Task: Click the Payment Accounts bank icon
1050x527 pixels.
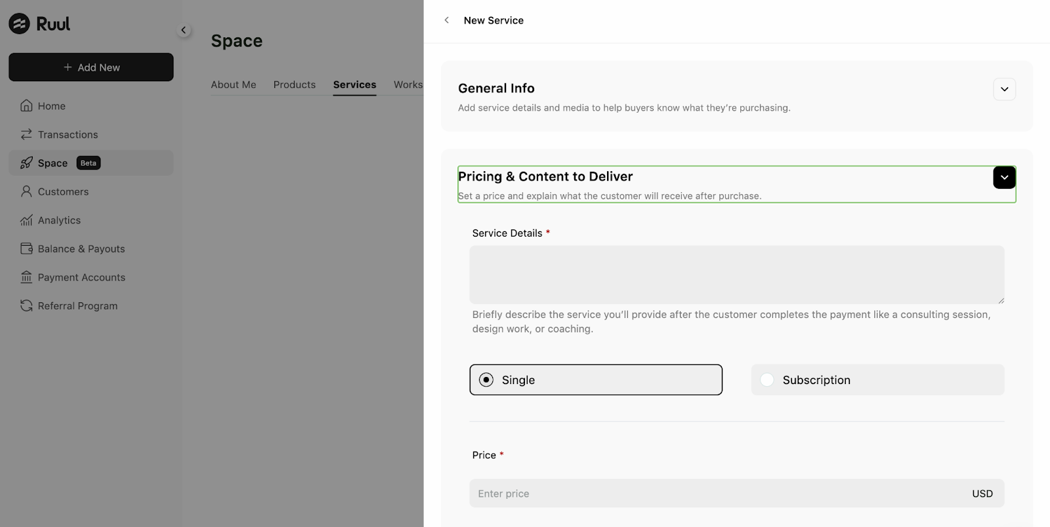Action: pyautogui.click(x=26, y=277)
